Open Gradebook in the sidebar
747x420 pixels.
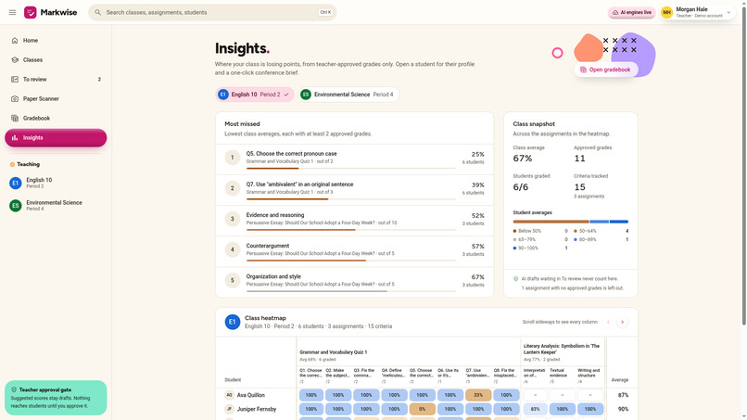point(56,119)
